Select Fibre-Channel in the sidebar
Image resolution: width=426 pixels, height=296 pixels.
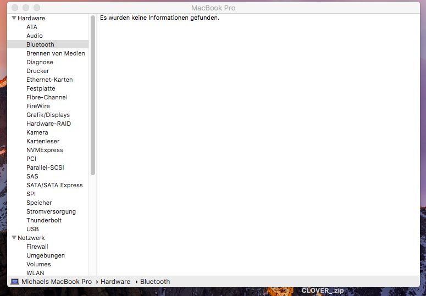coord(47,97)
